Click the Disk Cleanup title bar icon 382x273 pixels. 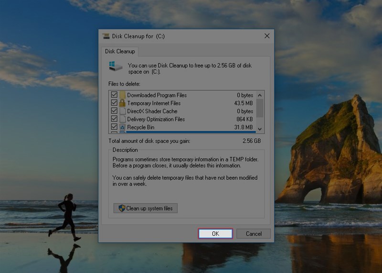tap(106, 36)
